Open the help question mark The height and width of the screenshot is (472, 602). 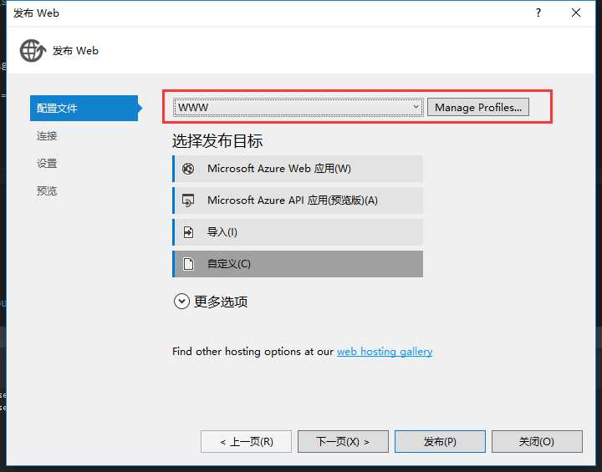(x=538, y=13)
